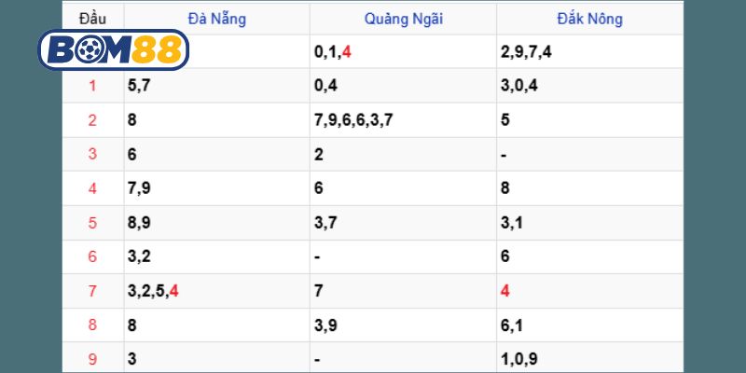This screenshot has height=373, width=746.
Task: Select the Quảng Ngãi cell showing 3,9
Action: click(x=326, y=325)
